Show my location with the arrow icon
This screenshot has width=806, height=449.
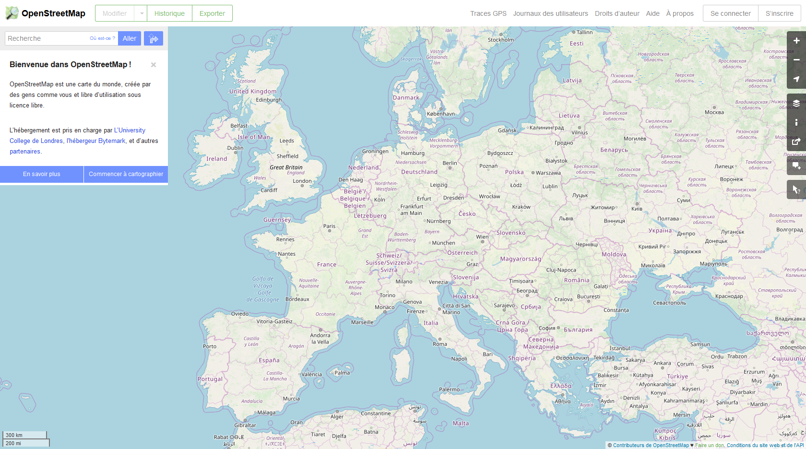796,79
